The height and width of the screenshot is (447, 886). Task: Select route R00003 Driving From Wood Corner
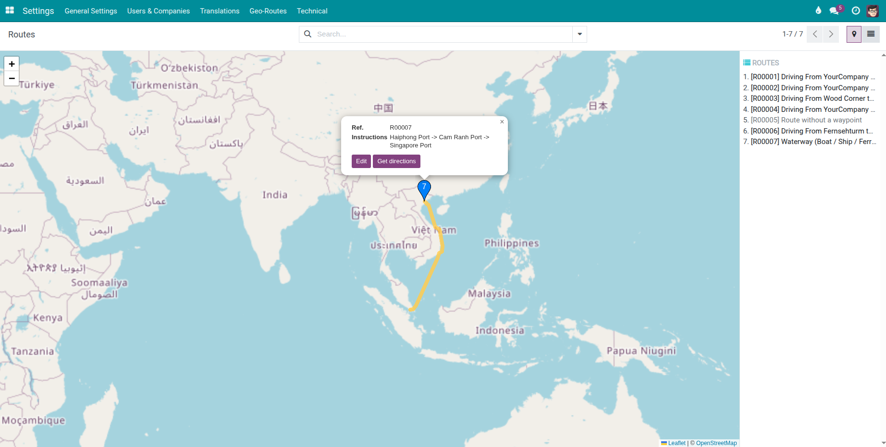[x=812, y=98]
